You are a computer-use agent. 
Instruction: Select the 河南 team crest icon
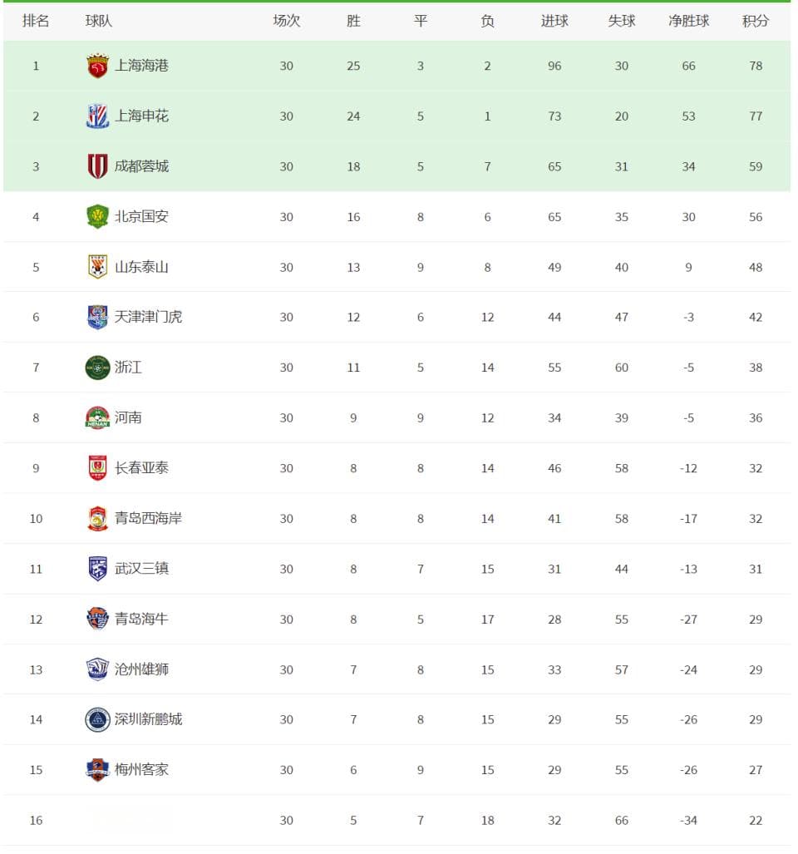(97, 417)
